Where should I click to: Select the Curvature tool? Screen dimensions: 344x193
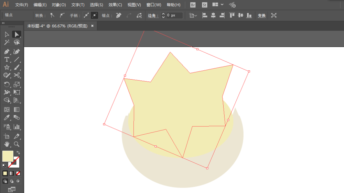tap(17, 52)
